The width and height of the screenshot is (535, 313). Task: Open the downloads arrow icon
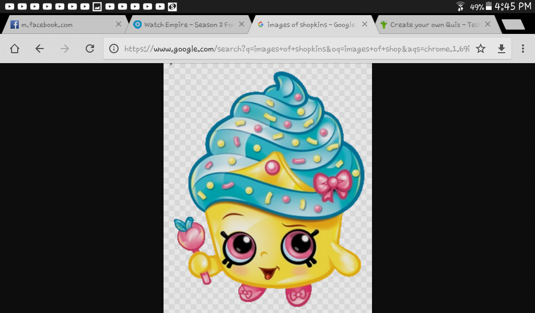pyautogui.click(x=501, y=49)
